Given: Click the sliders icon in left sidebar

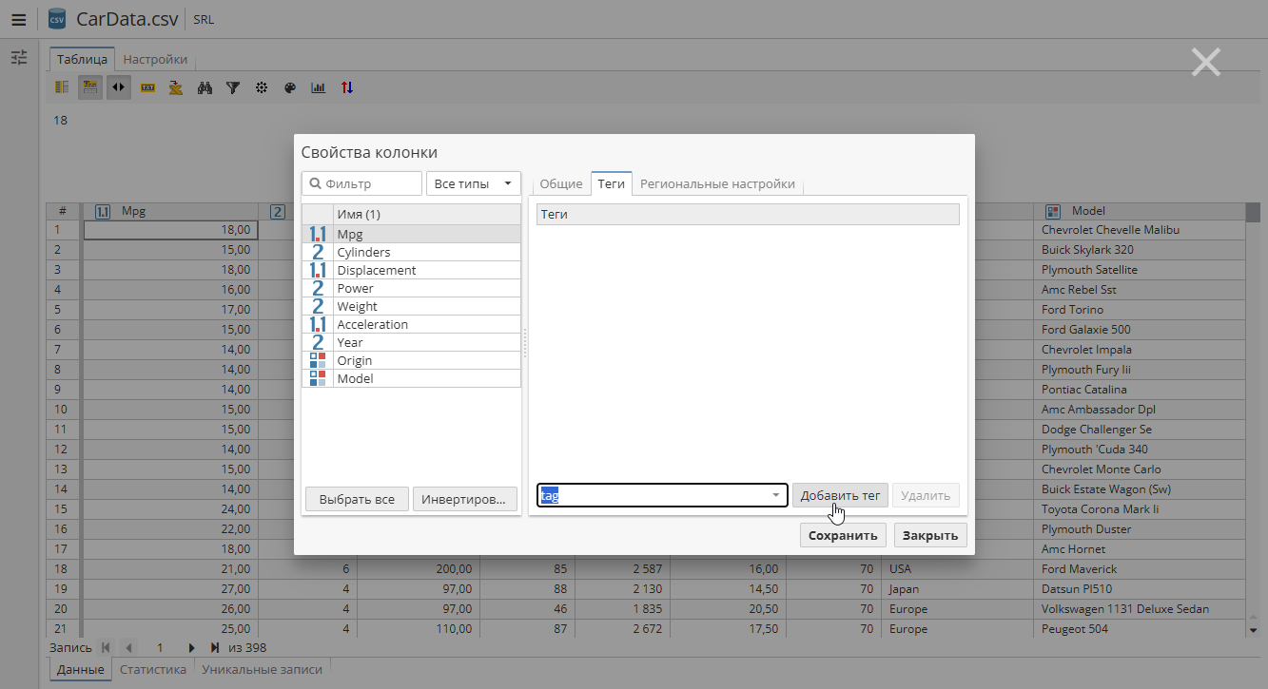Looking at the screenshot, I should 19,58.
